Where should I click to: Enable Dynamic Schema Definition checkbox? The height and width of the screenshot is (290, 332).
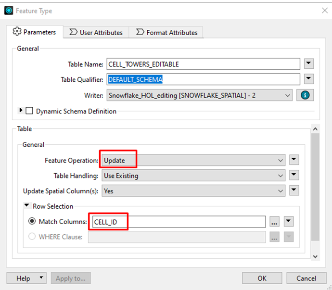pyautogui.click(x=30, y=111)
